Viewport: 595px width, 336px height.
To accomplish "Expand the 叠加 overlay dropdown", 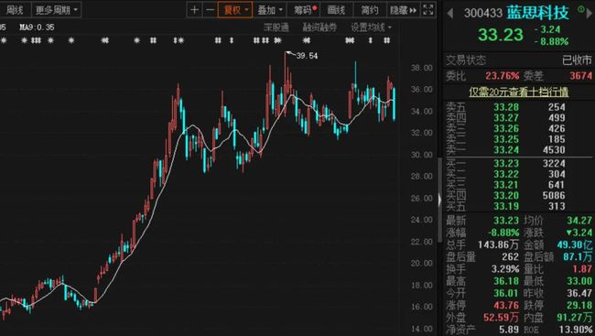I will pyautogui.click(x=270, y=10).
